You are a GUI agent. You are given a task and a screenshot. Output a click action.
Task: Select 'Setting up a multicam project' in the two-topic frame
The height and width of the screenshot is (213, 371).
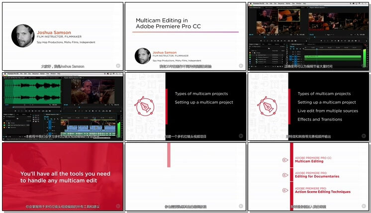point(204,102)
